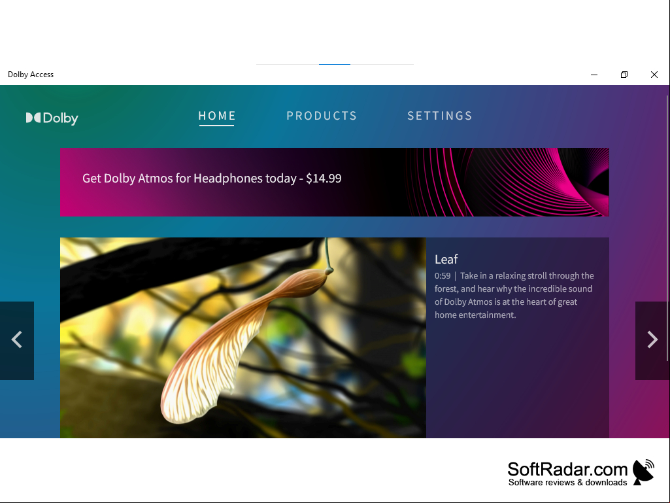
Task: Advance to next carousel item arrow
Action: point(652,341)
